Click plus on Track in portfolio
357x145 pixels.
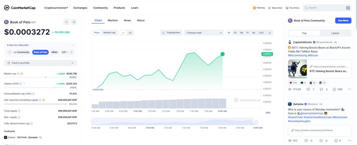(72, 63)
